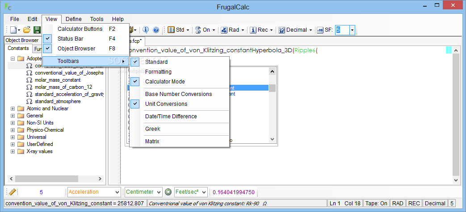Click the unit conversion value input field
The height and width of the screenshot is (212, 466).
(41, 192)
